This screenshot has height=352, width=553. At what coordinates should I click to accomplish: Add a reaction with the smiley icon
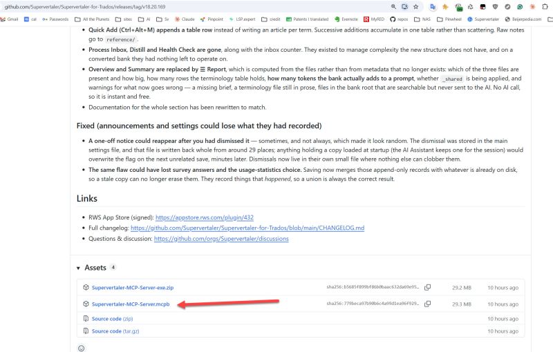coord(82,348)
